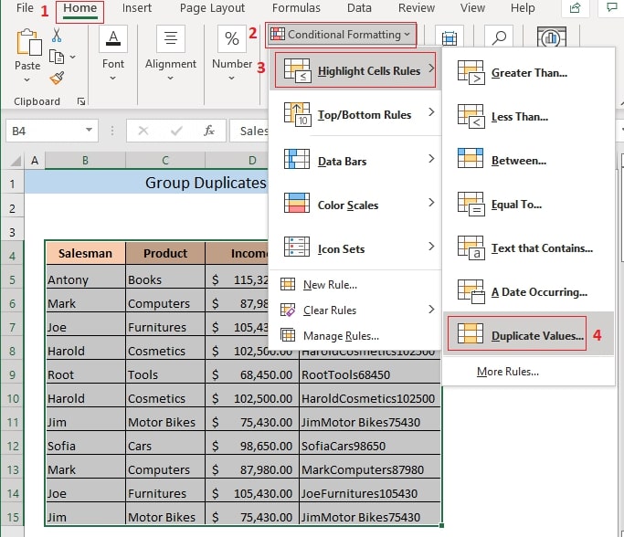624x537 pixels.
Task: Open Highlight Cells Rules submenu
Action: (x=355, y=70)
